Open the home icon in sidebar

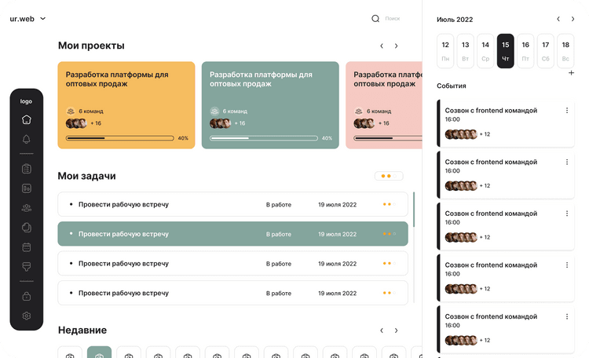(x=26, y=119)
